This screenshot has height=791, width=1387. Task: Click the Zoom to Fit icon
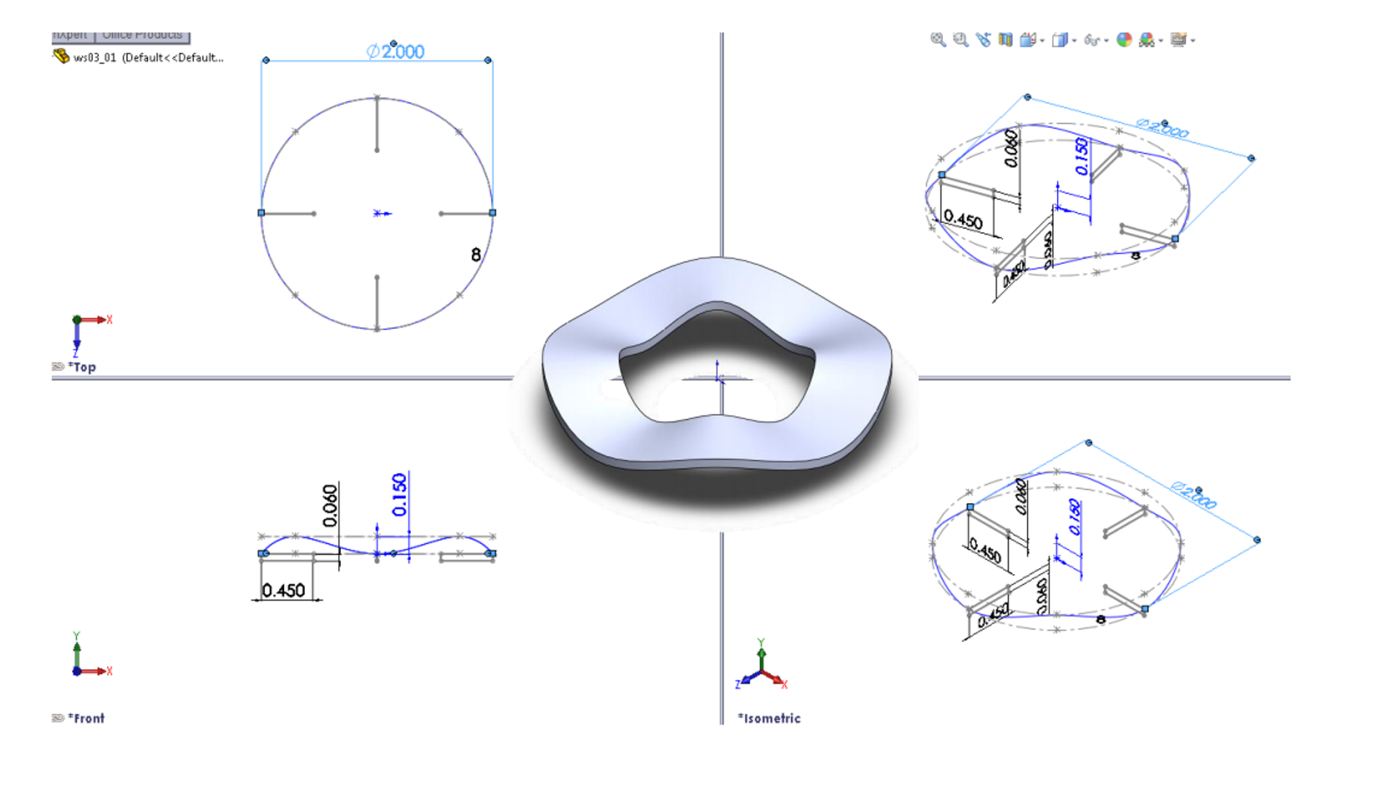[x=937, y=41]
